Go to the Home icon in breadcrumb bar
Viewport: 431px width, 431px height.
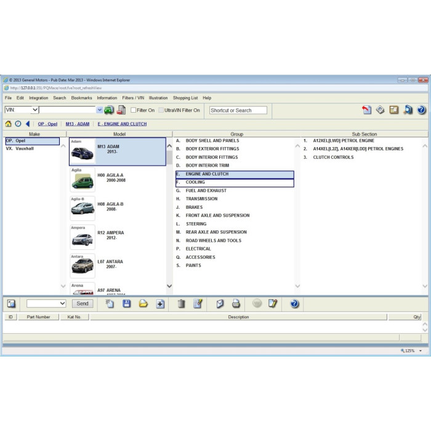pos(9,124)
